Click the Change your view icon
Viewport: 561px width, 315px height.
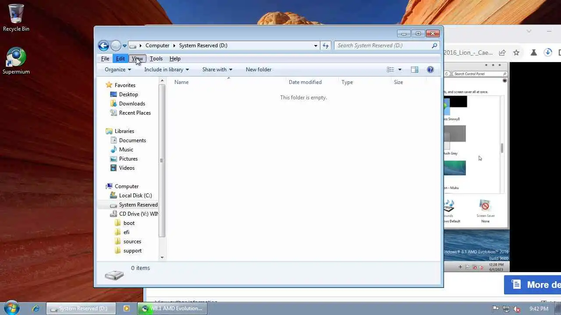(x=391, y=70)
